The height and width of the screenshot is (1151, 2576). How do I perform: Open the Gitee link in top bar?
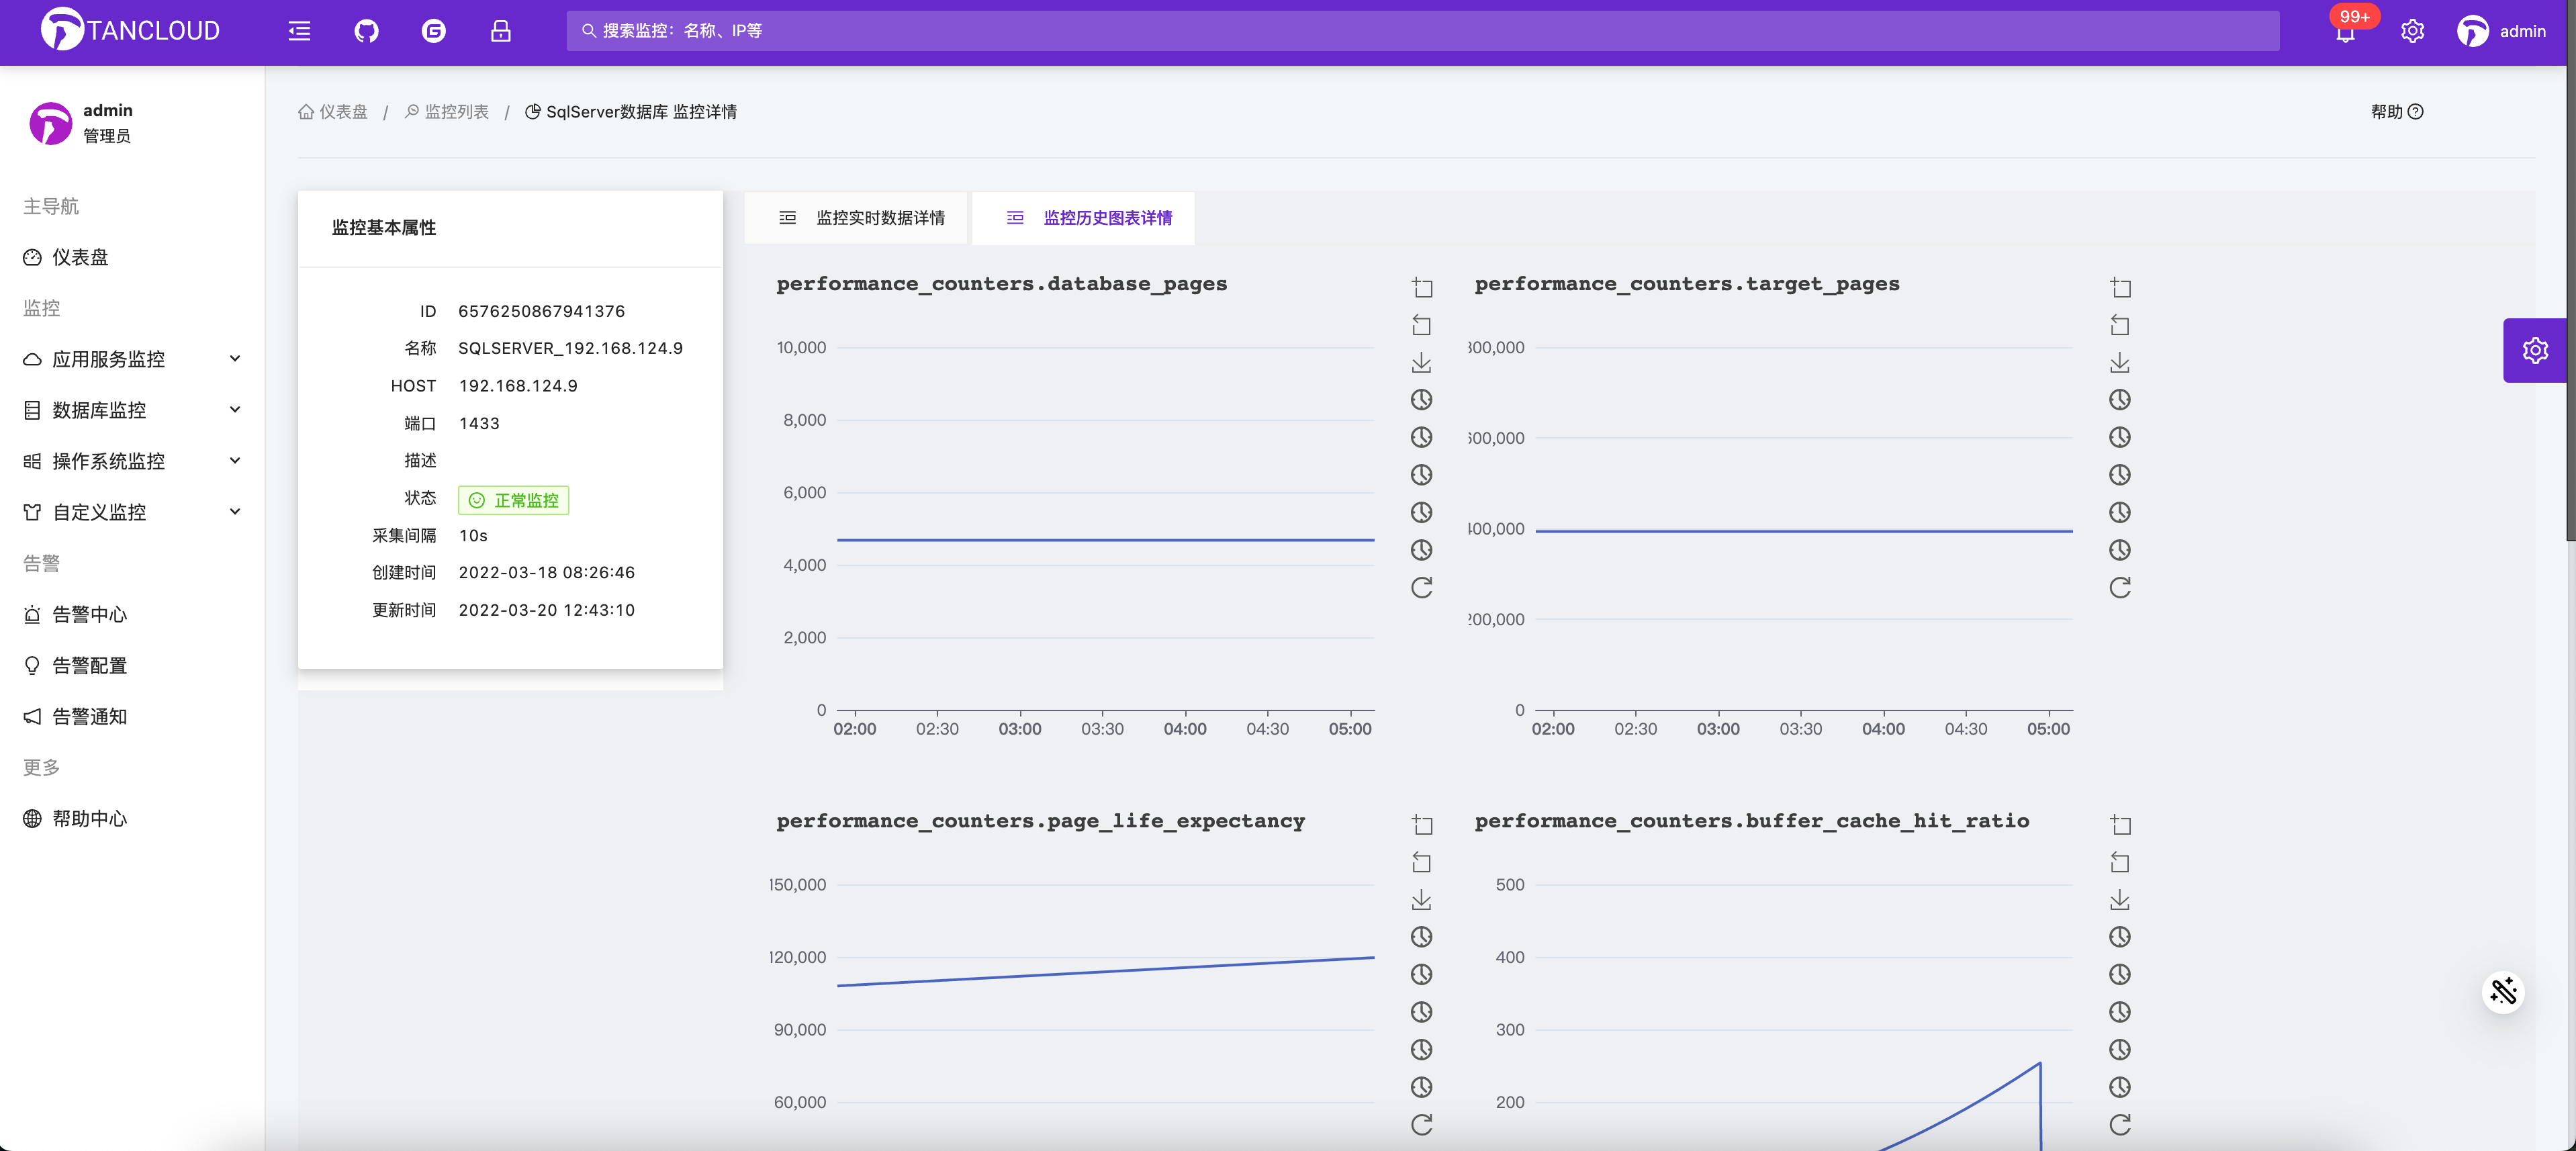433,31
